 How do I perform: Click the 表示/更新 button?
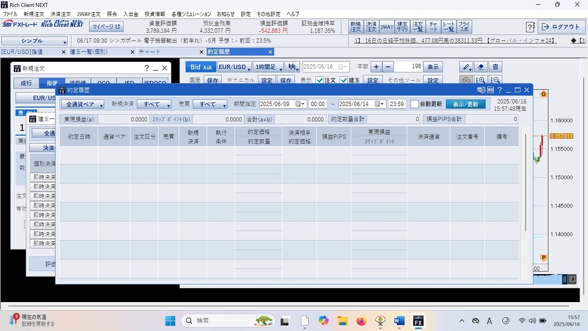point(465,104)
